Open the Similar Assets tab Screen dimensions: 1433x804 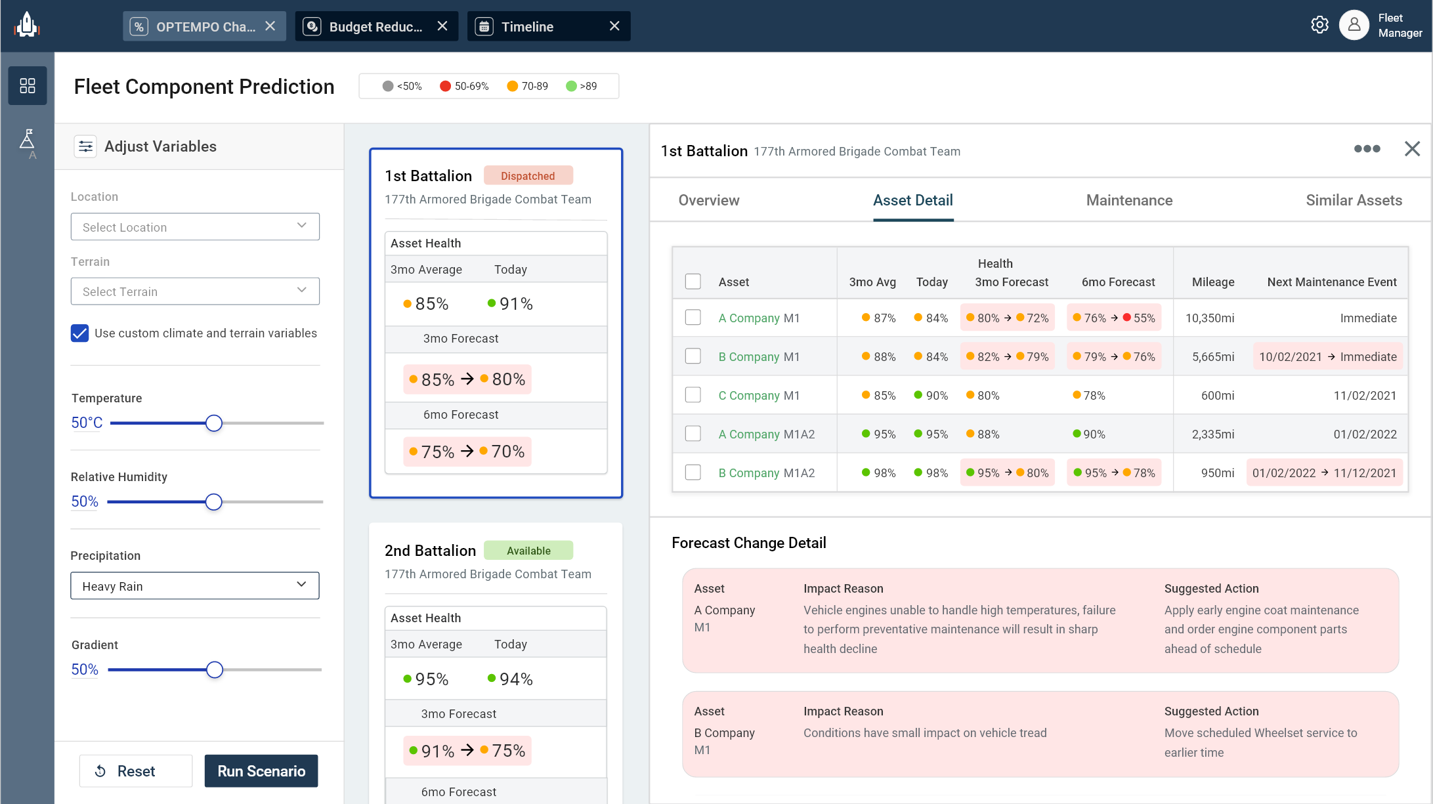point(1354,200)
